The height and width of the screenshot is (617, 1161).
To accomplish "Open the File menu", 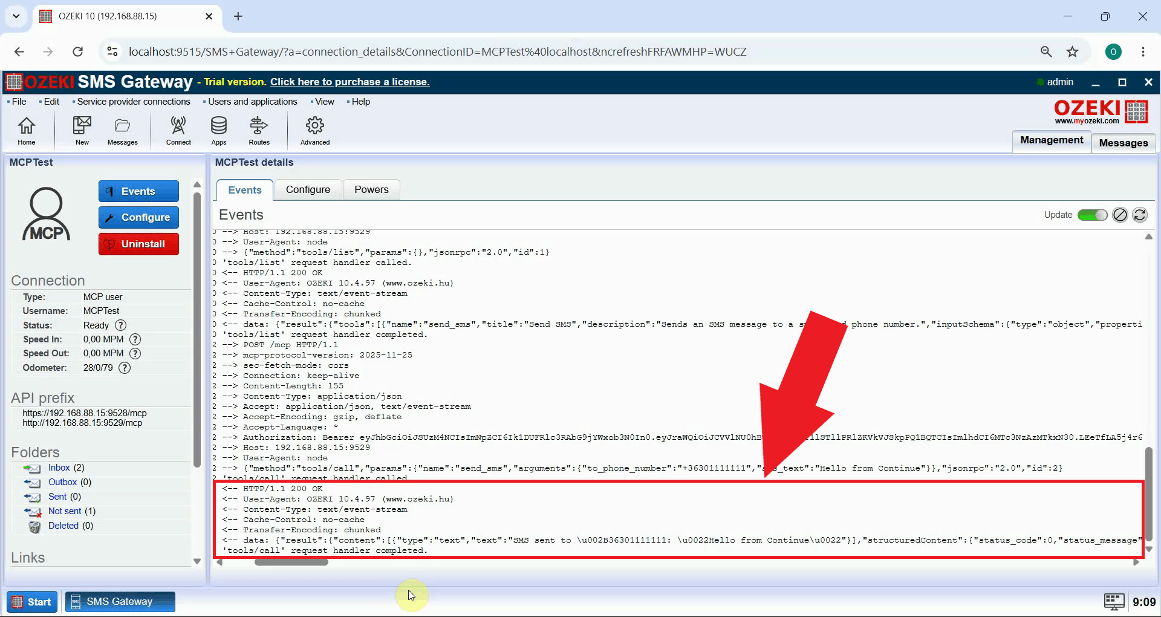I will [19, 102].
